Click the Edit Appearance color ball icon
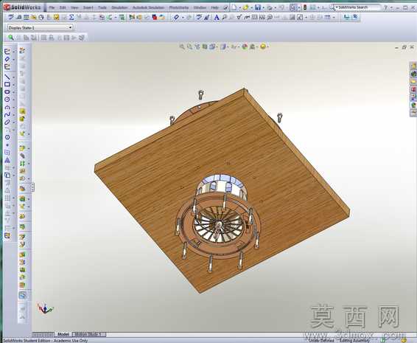Screen dimensions: 417x343 (245, 47)
